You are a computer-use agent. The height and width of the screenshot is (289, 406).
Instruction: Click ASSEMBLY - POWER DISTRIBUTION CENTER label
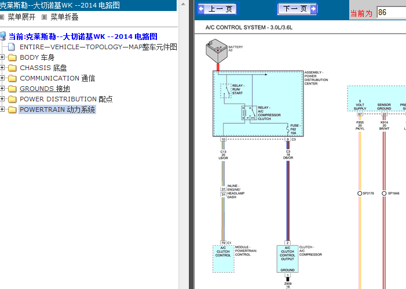(316, 78)
